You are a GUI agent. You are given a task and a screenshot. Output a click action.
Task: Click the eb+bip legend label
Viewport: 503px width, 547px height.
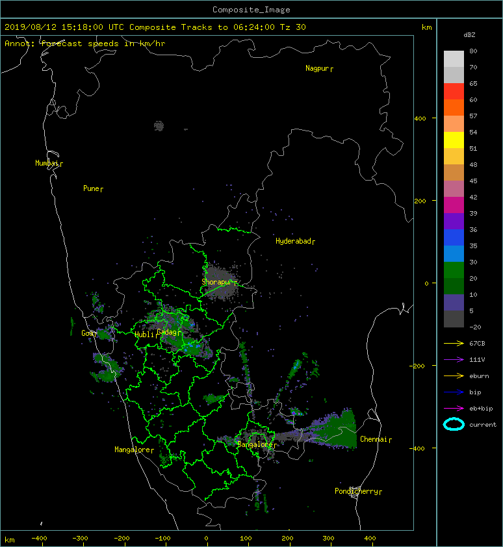(x=481, y=409)
